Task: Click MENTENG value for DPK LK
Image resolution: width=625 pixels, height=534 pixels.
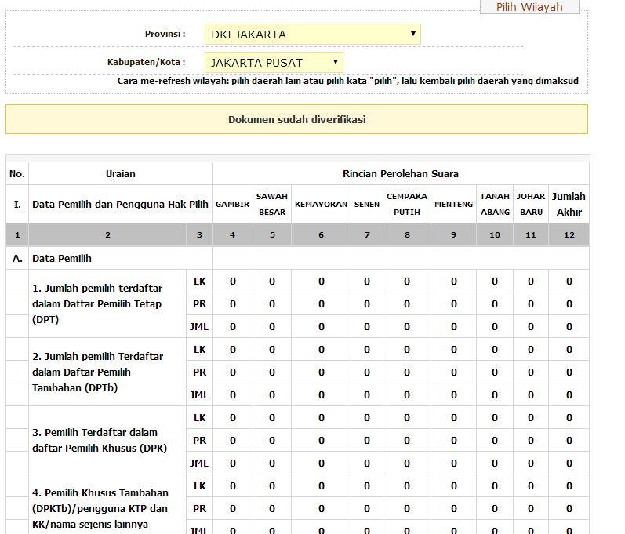Action: click(x=453, y=418)
